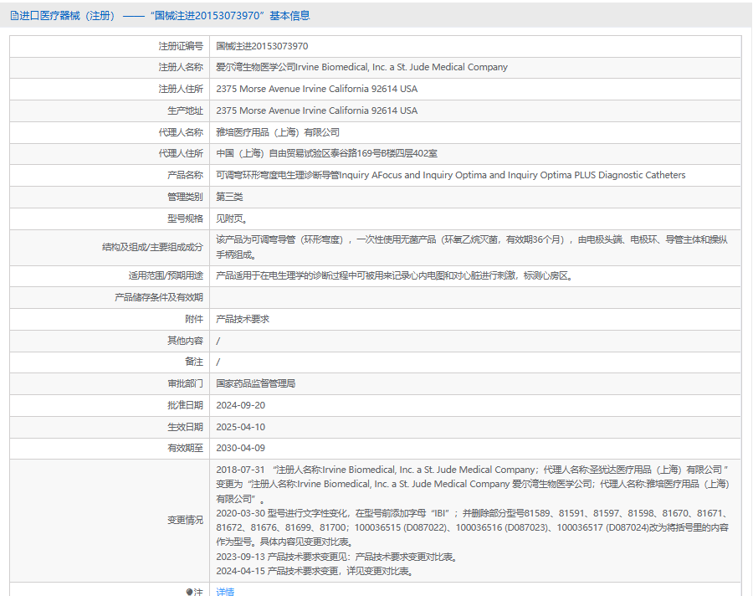This screenshot has width=753, height=596.
Task: Select the 型号规格 label
Action: click(x=185, y=218)
